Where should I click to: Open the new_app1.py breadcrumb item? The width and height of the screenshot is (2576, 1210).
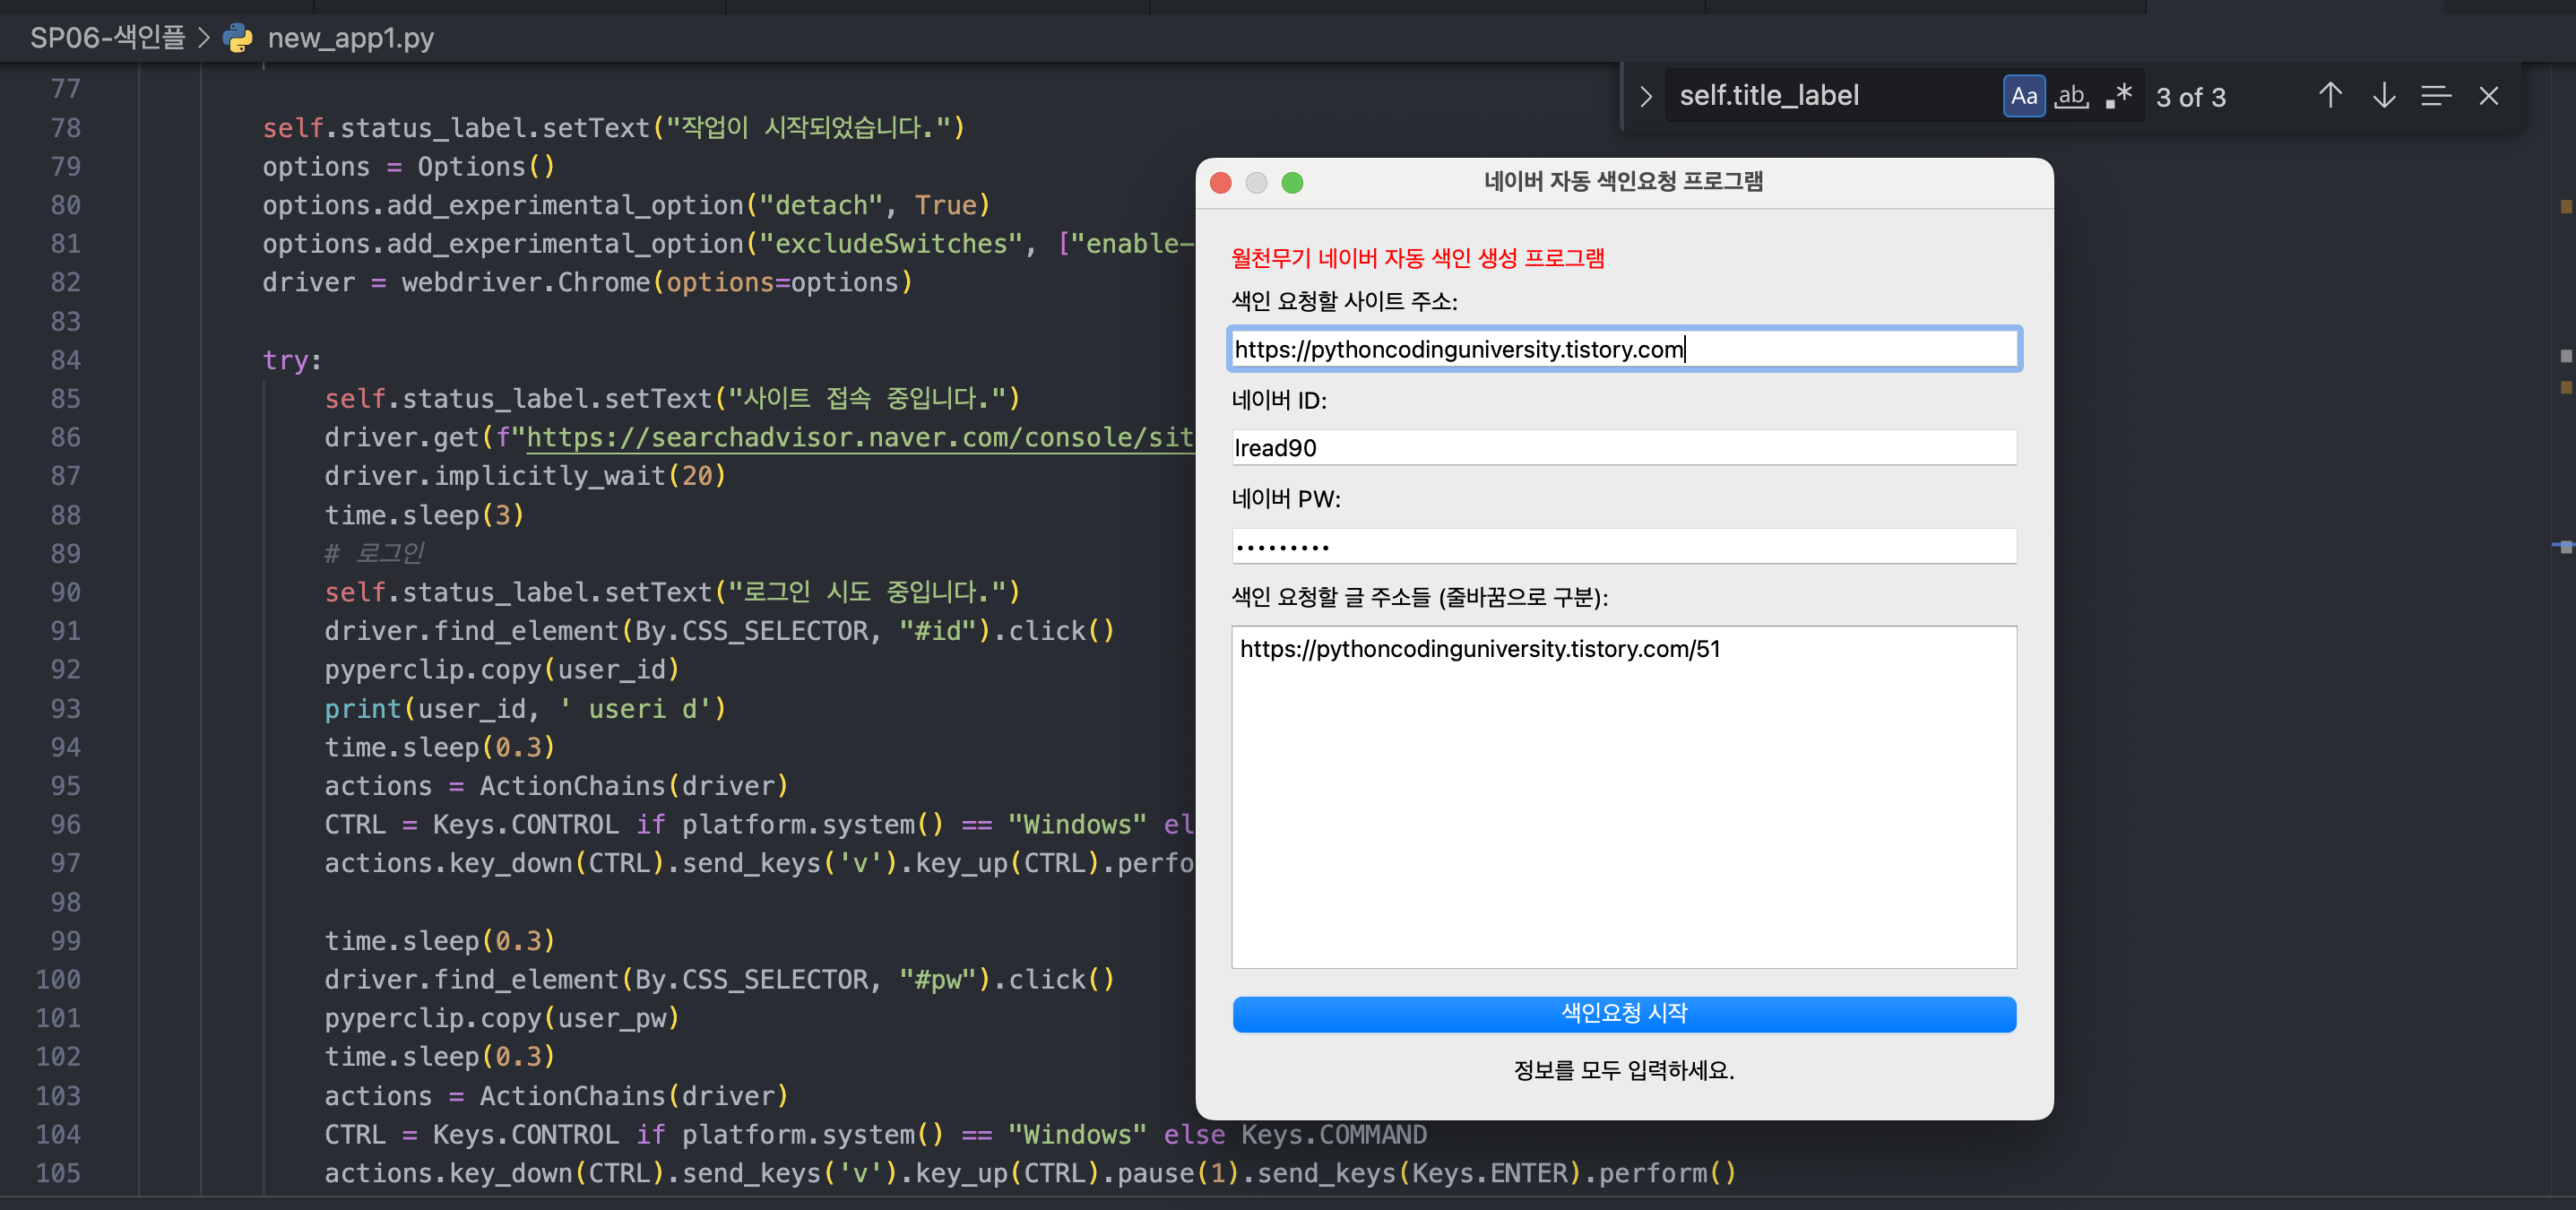pyautogui.click(x=350, y=38)
